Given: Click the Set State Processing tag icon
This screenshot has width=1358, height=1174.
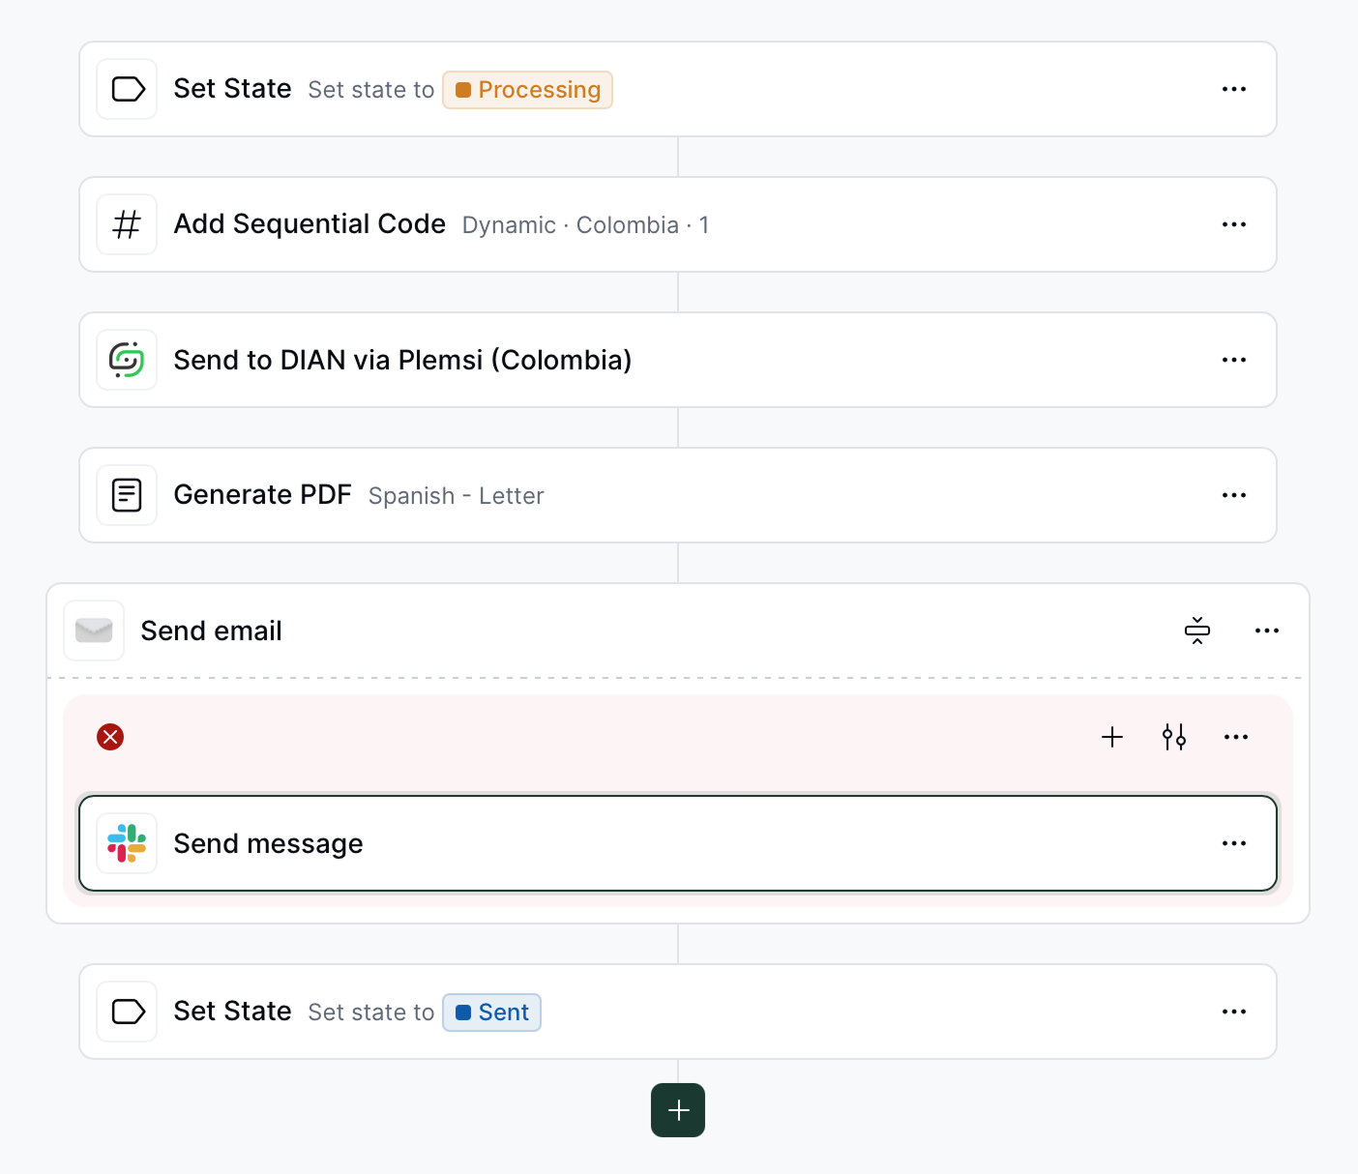Looking at the screenshot, I should tap(128, 89).
